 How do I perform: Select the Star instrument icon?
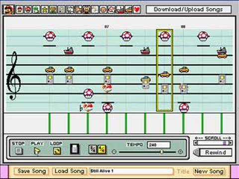(45, 9)
